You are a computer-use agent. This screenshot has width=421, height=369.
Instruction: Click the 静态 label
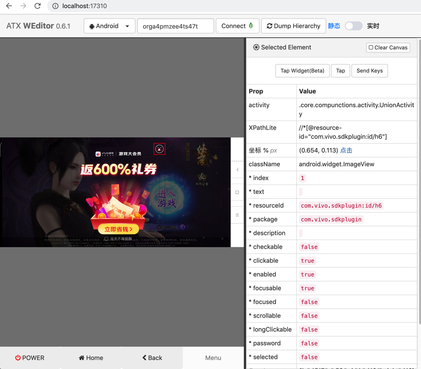coord(334,26)
